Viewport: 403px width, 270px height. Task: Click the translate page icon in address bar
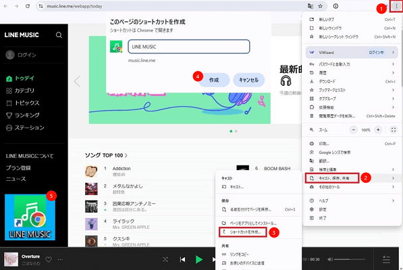point(311,6)
